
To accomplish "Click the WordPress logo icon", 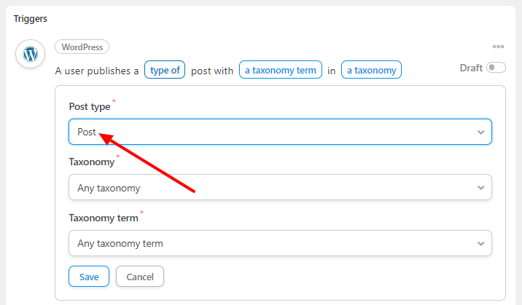I will (31, 54).
